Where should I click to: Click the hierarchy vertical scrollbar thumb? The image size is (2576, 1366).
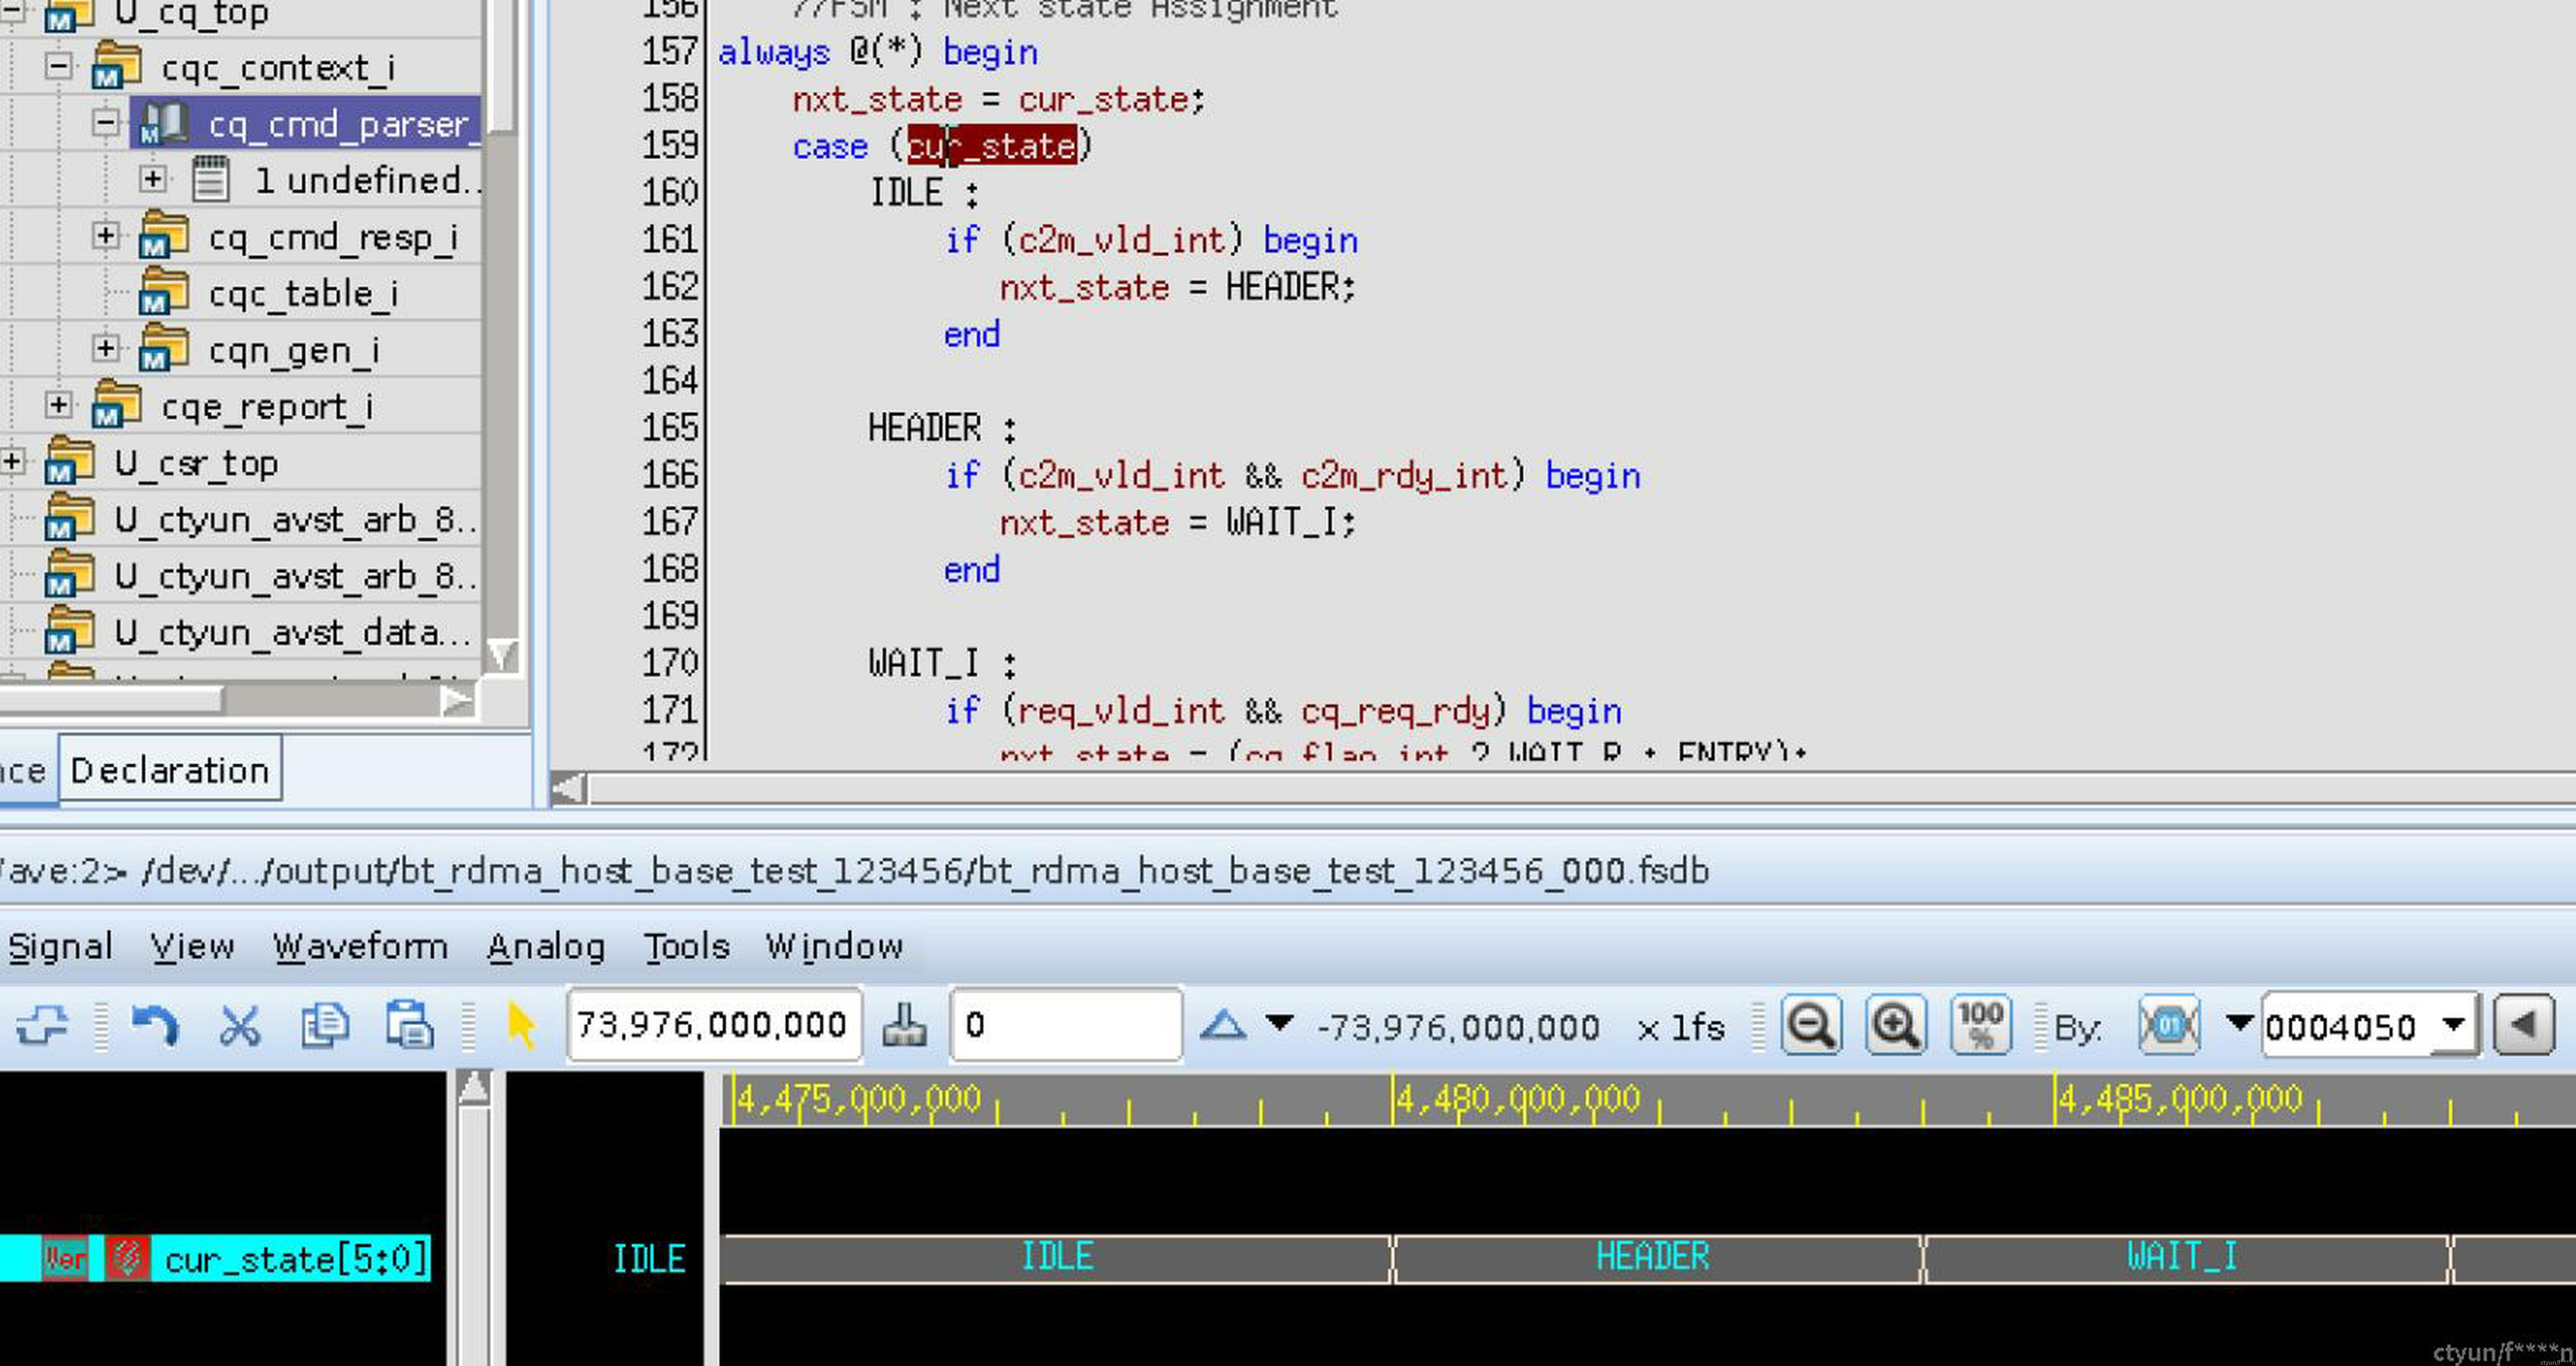point(502,66)
